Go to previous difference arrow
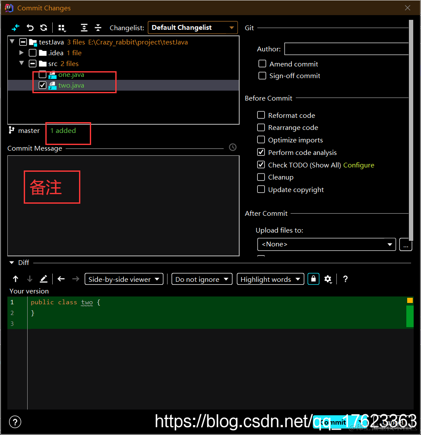This screenshot has height=435, width=421. (x=16, y=279)
